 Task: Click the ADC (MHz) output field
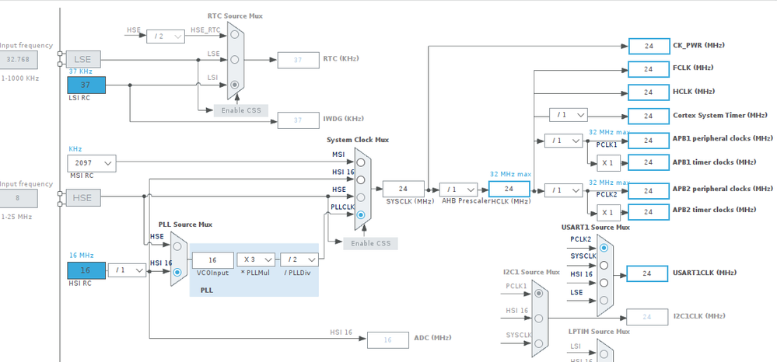pos(387,339)
